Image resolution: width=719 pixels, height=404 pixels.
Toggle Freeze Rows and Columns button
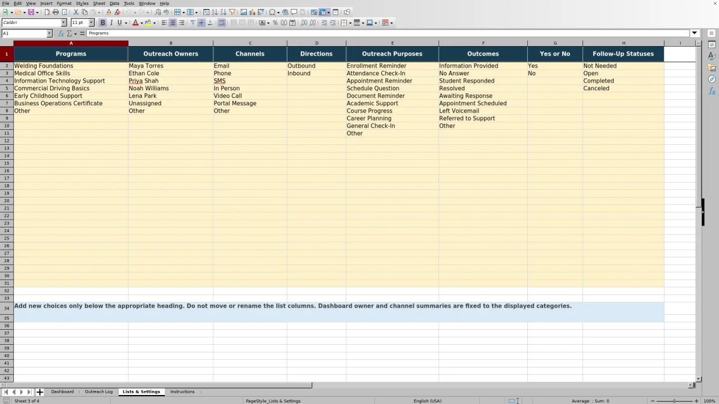pos(322,12)
